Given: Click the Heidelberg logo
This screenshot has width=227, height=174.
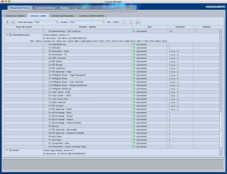Looking at the screenshot, I should point(214,7).
